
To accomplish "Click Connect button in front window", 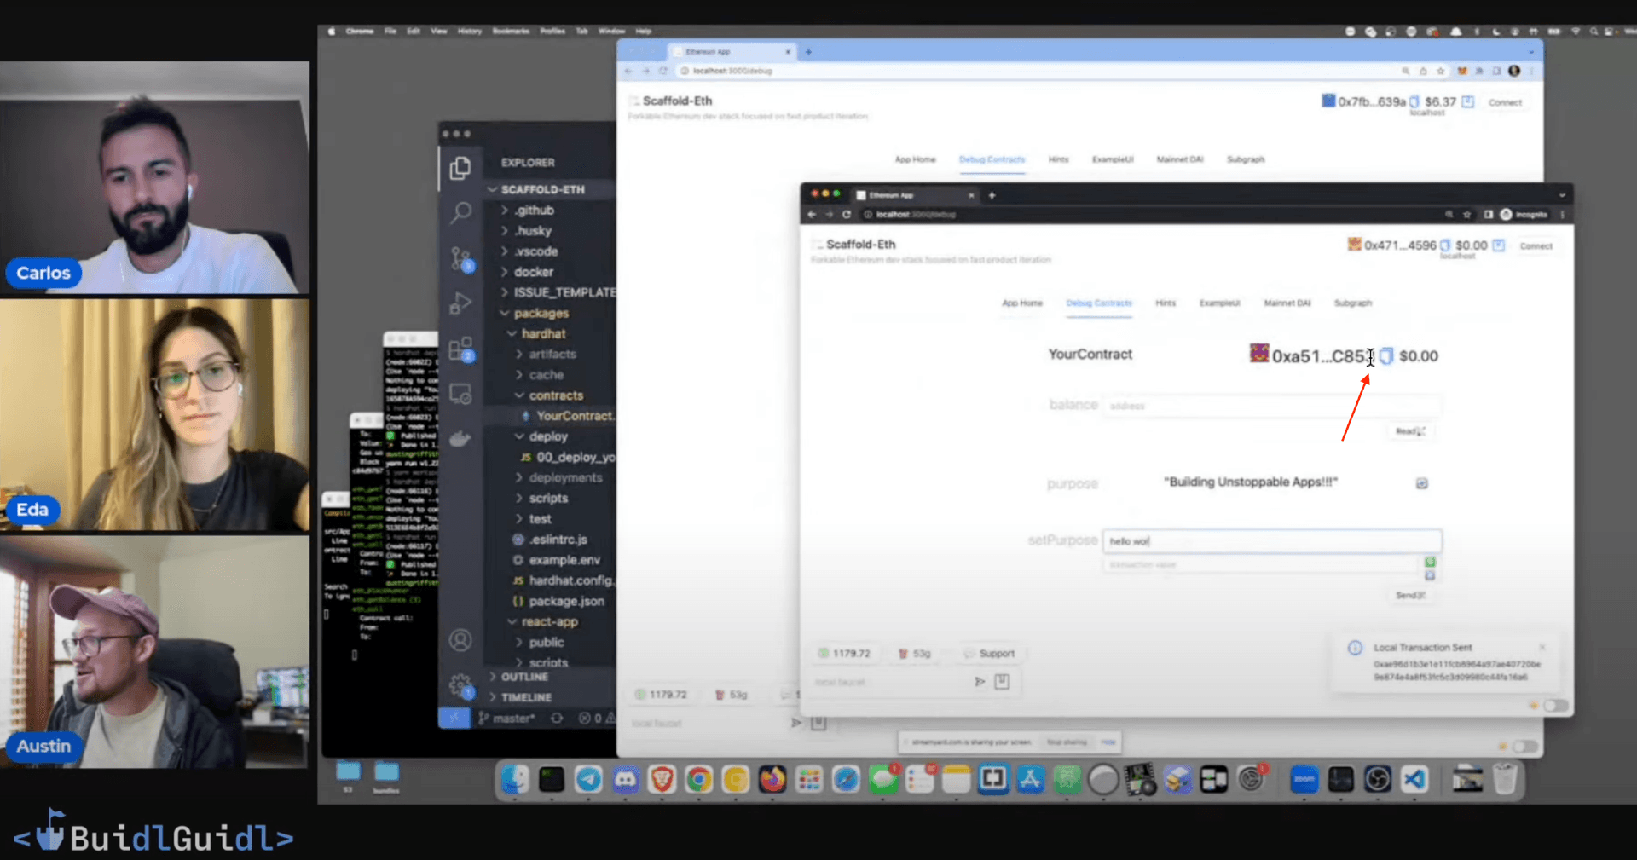I will pyautogui.click(x=1536, y=246).
